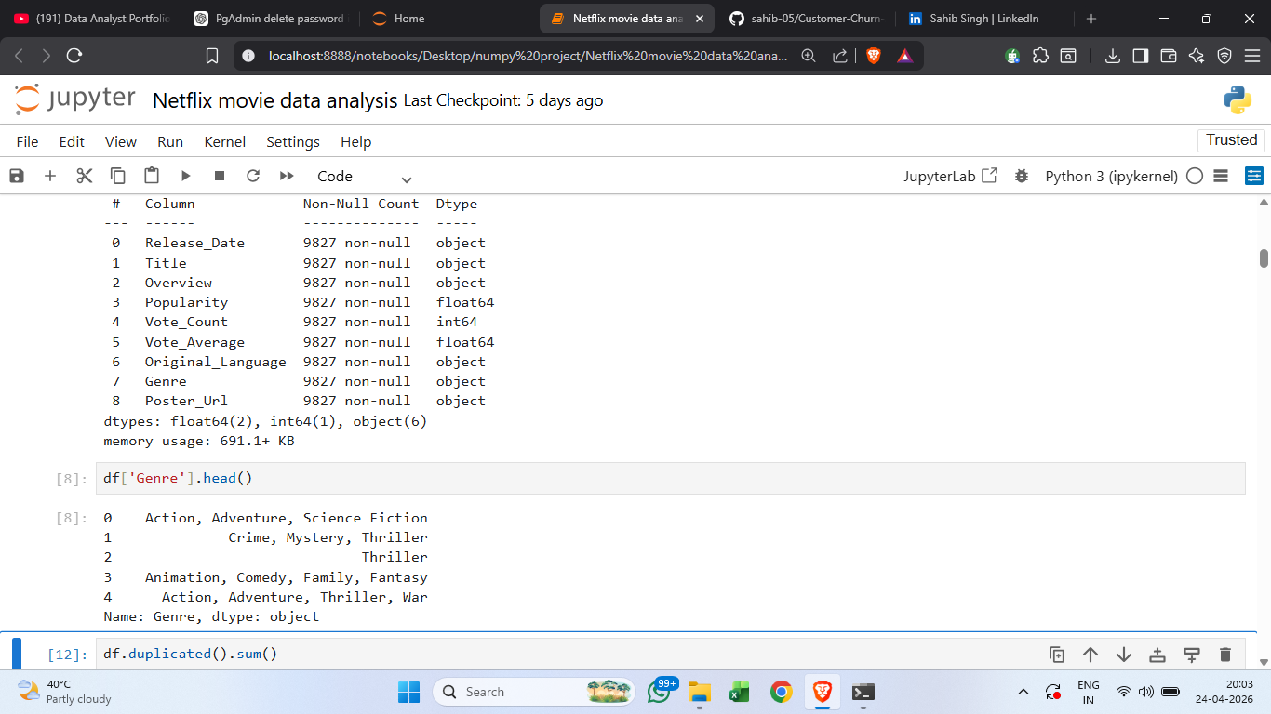Click the notebook vertical scrollbar thumb

(x=1264, y=258)
